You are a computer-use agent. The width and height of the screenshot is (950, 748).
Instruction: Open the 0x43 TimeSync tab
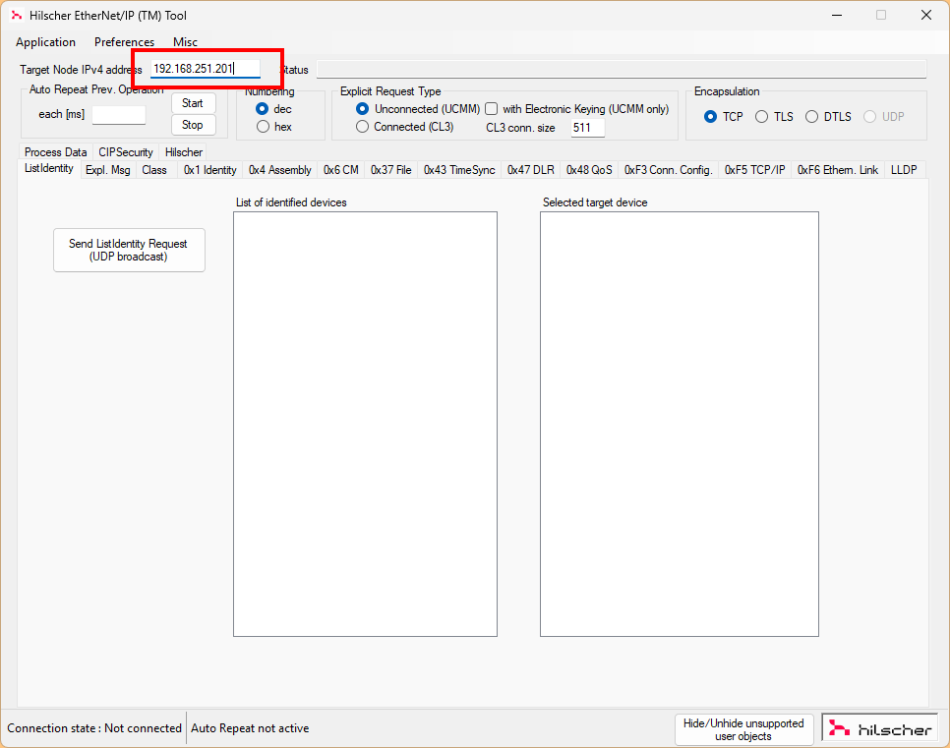[x=459, y=170]
